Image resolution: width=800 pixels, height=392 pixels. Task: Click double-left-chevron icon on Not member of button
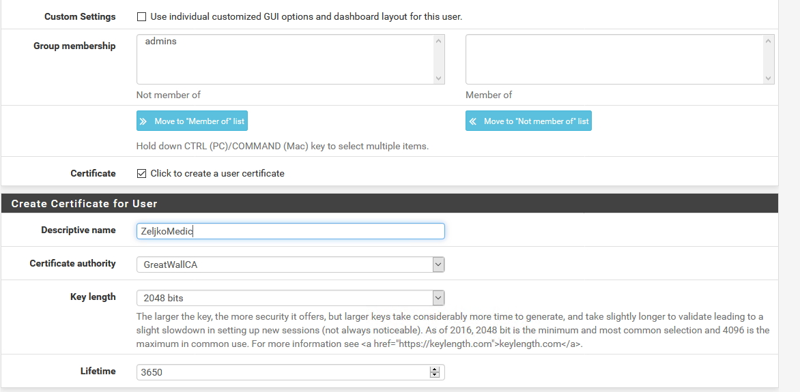pyautogui.click(x=473, y=121)
